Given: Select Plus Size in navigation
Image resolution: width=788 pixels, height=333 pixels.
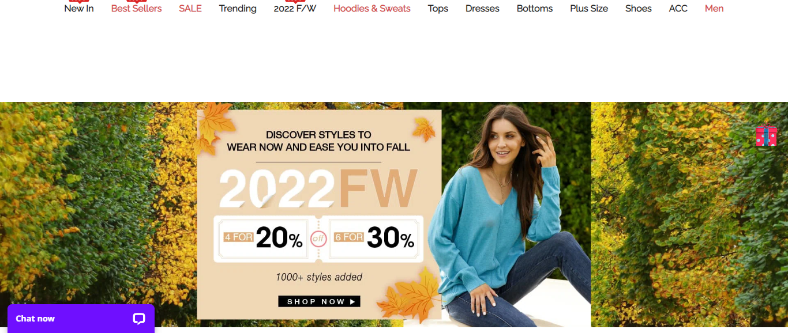Looking at the screenshot, I should coord(589,9).
